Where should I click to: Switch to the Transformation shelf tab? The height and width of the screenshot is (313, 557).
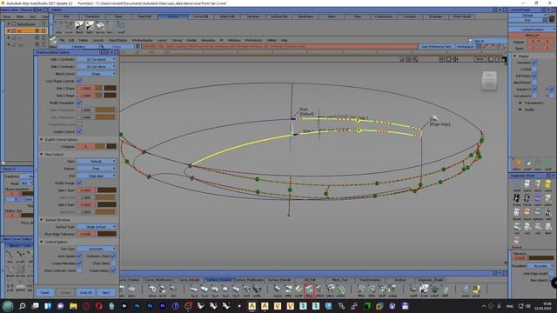pos(370,280)
